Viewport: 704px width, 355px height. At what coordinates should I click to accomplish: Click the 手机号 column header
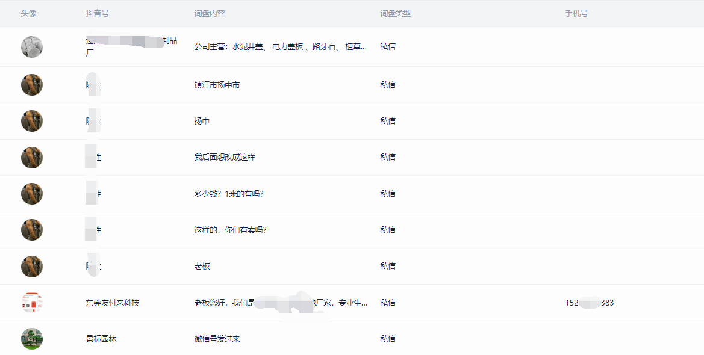coord(576,13)
